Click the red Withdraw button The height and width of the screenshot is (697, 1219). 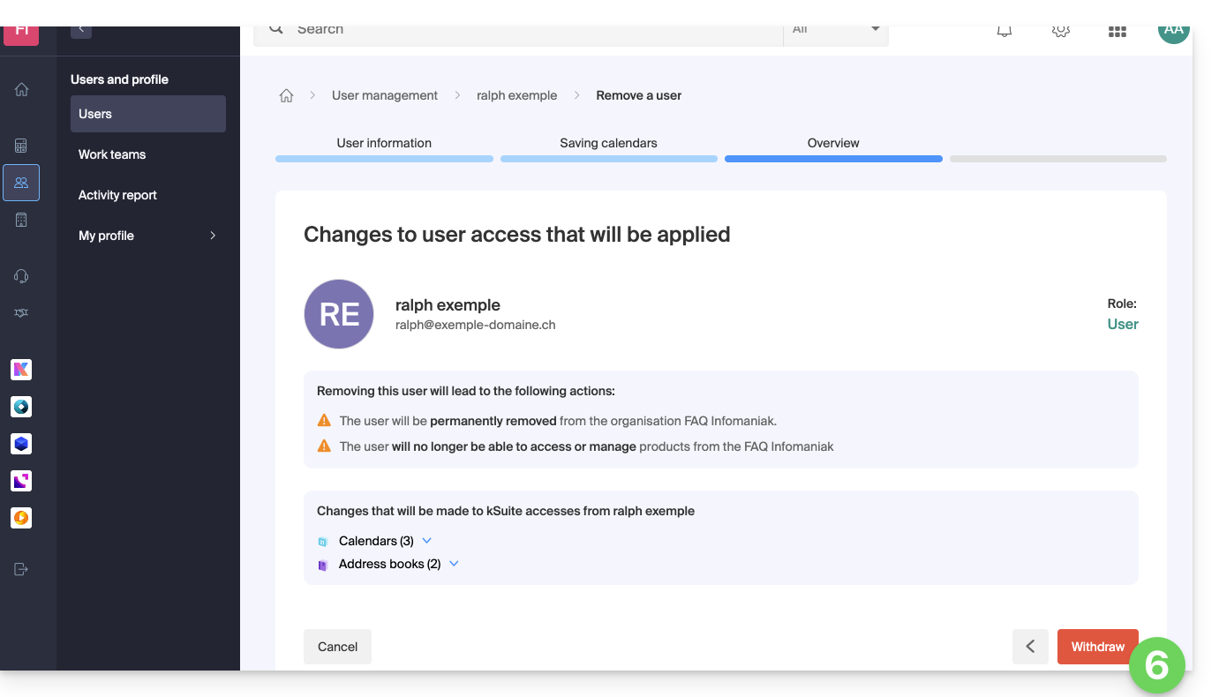(1097, 647)
